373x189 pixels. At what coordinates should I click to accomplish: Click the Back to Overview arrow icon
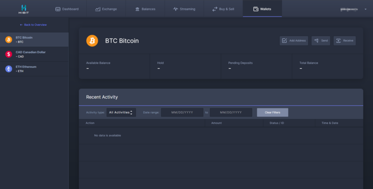21,25
